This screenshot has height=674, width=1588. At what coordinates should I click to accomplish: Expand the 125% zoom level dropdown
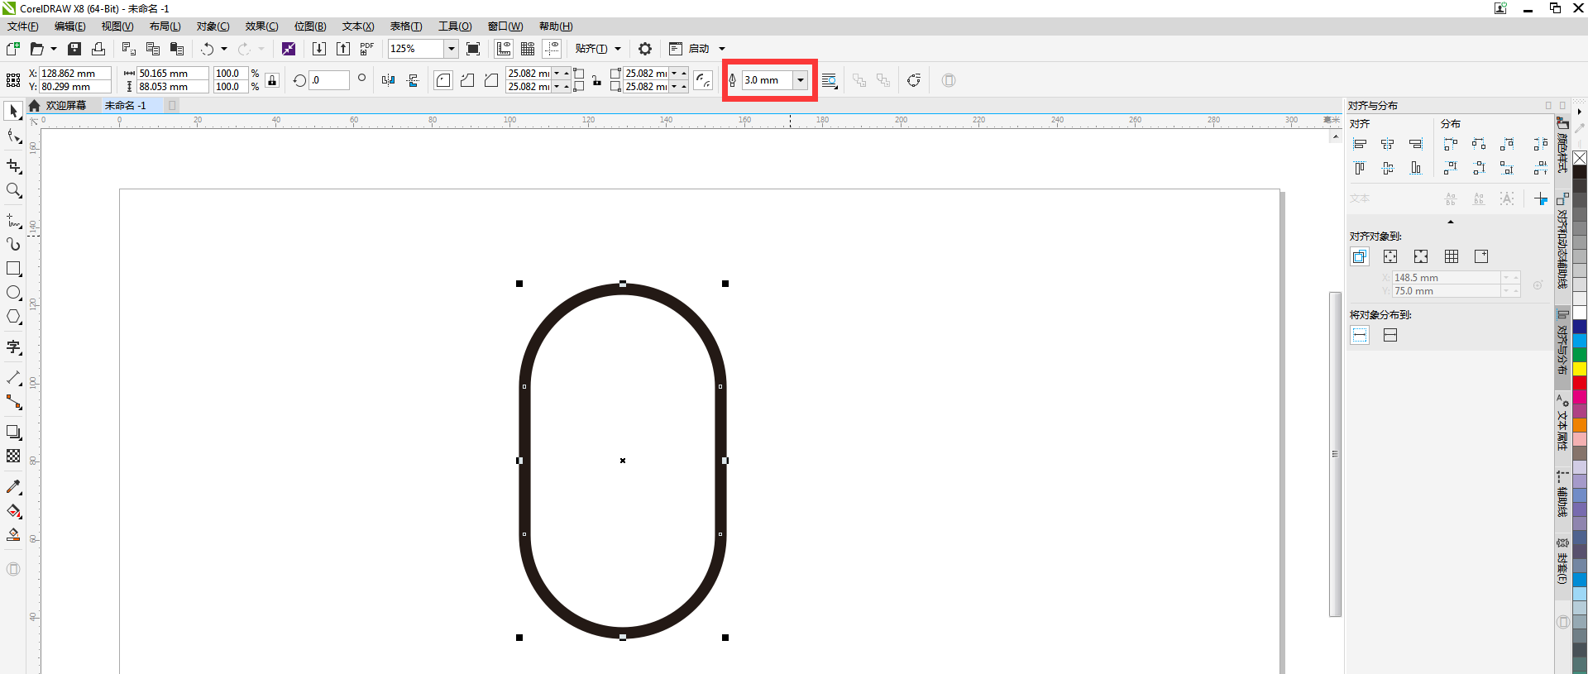(452, 49)
